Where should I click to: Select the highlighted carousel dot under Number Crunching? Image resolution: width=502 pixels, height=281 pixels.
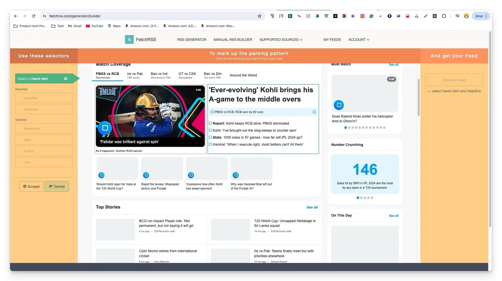coord(358,198)
